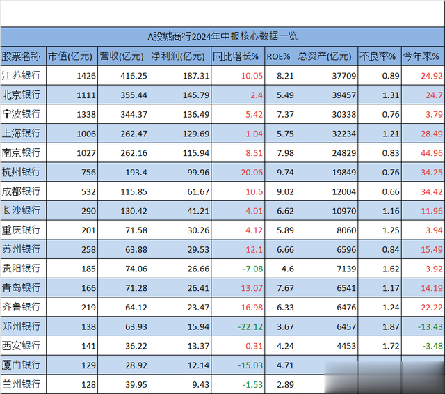Click 江苏银行 net profit 187.31

click(196, 76)
